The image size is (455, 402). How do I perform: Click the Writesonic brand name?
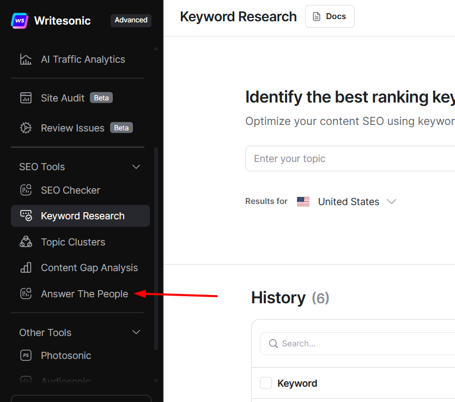62,21
